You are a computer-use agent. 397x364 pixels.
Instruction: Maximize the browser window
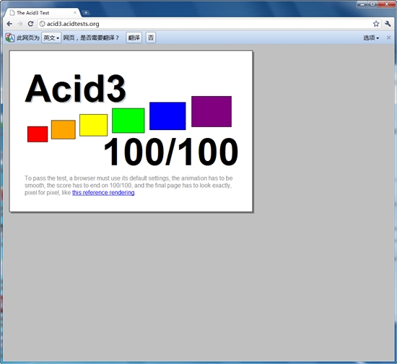point(372,4)
